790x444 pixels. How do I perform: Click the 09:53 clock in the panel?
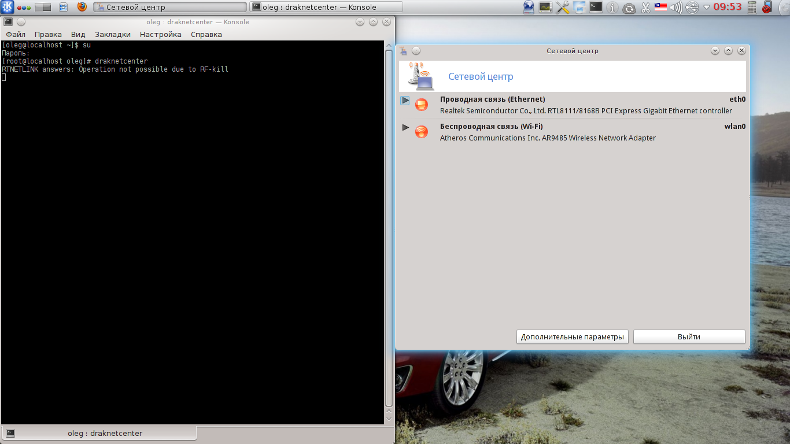coord(728,8)
